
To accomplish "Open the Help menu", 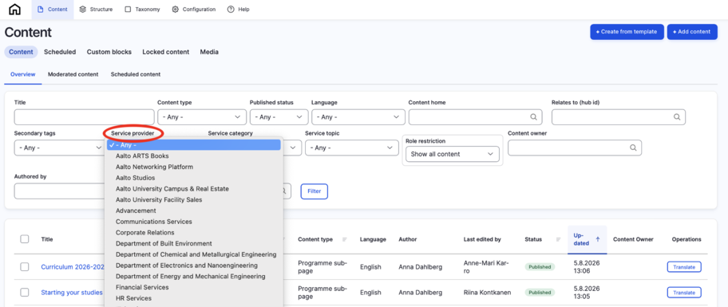I will [x=238, y=10].
